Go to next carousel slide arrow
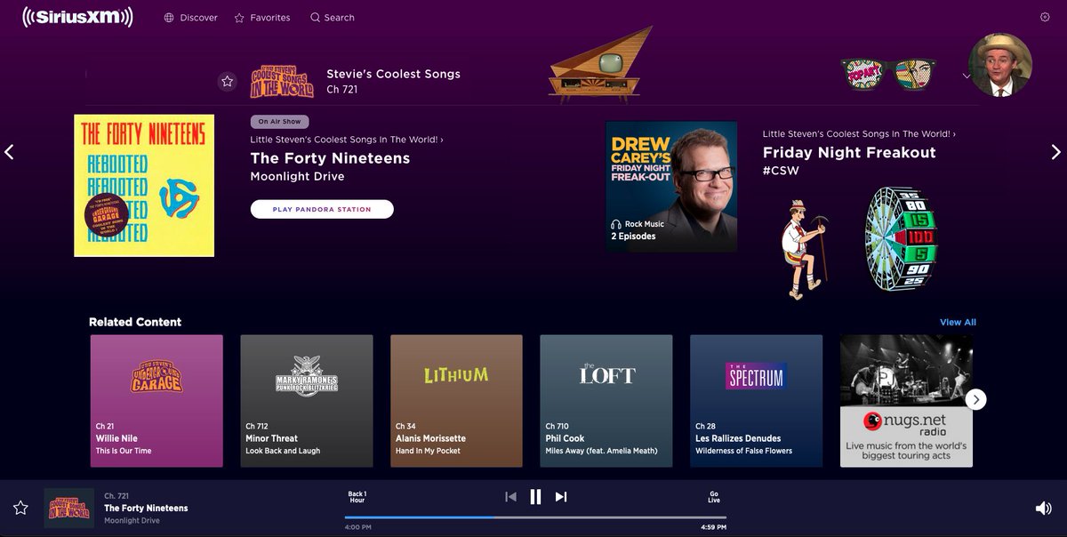The height and width of the screenshot is (537, 1067). 1056,152
